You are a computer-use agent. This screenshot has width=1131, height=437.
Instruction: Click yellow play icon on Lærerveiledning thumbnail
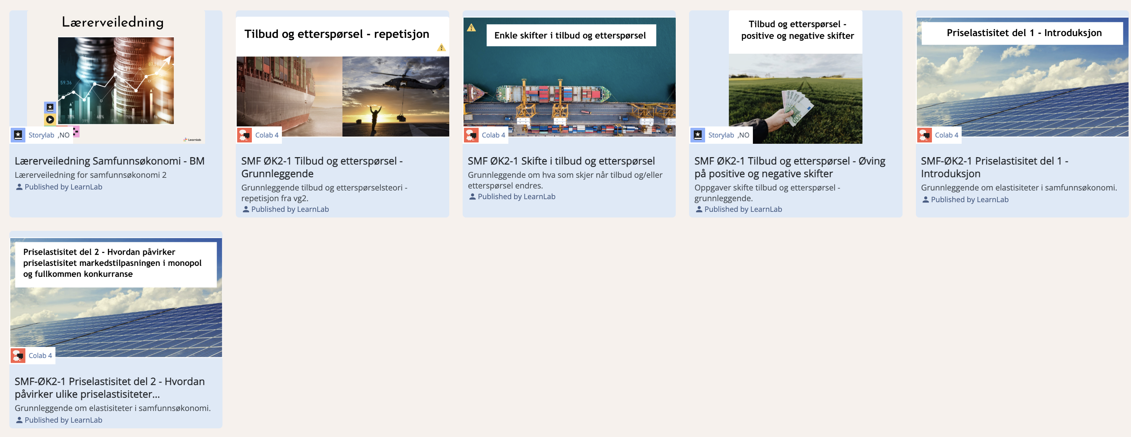[x=50, y=119]
